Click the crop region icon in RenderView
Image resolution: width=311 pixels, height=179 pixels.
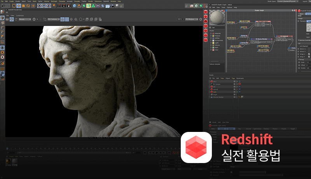tap(45, 19)
